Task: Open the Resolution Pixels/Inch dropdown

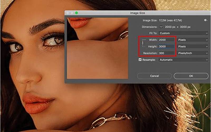Action: pyautogui.click(x=193, y=53)
